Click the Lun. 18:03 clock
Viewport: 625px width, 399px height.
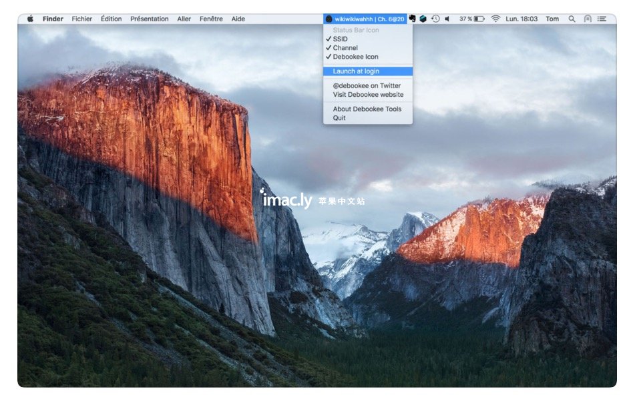tap(522, 19)
